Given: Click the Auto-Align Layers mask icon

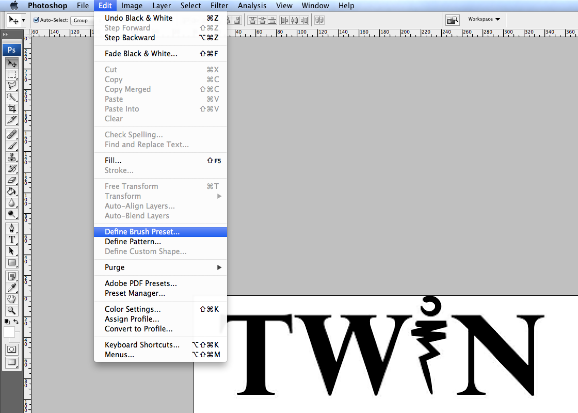Looking at the screenshot, I should click(x=319, y=20).
